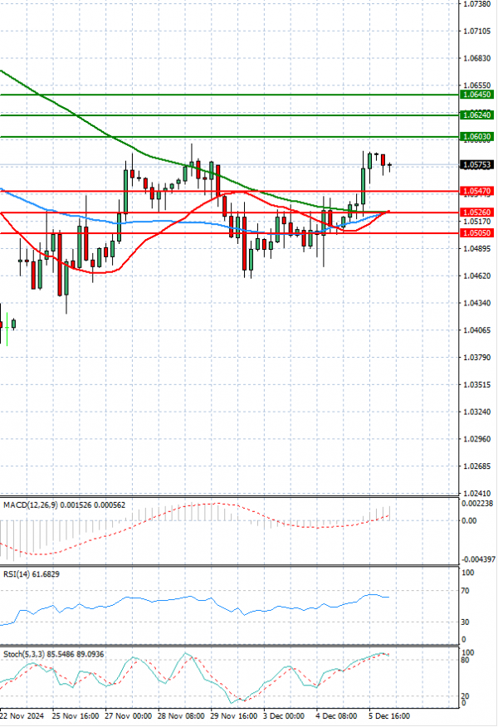
Task: Click the 1.04895 price scale value
Action: (x=477, y=249)
